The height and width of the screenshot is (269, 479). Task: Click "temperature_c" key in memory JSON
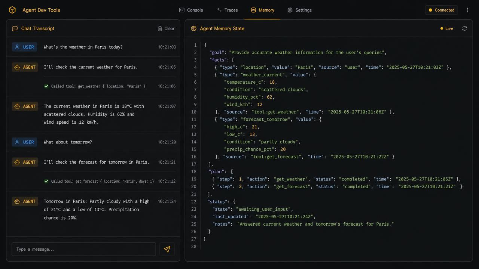click(x=244, y=82)
